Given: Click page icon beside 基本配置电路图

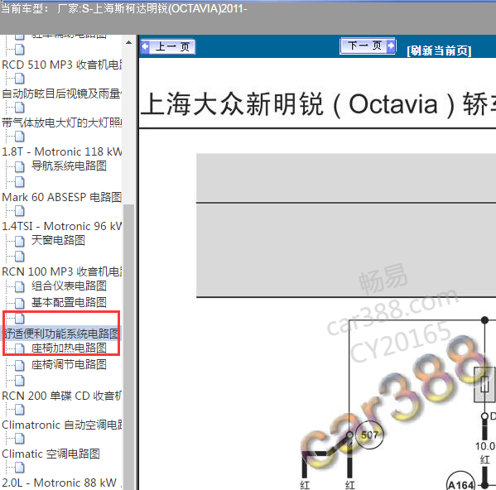Looking at the screenshot, I should coord(20,303).
